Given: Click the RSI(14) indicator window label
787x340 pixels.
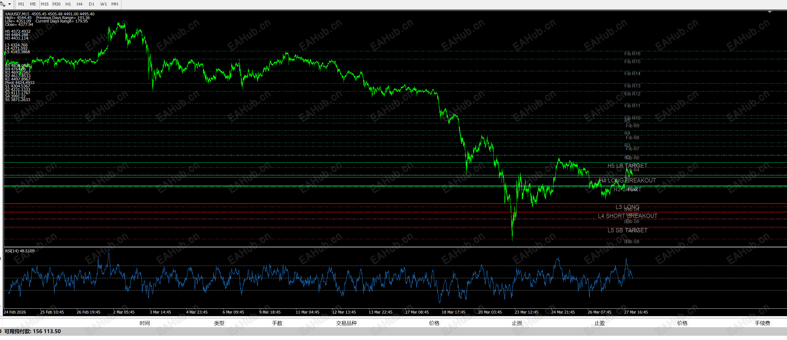Looking at the screenshot, I should click(20, 251).
